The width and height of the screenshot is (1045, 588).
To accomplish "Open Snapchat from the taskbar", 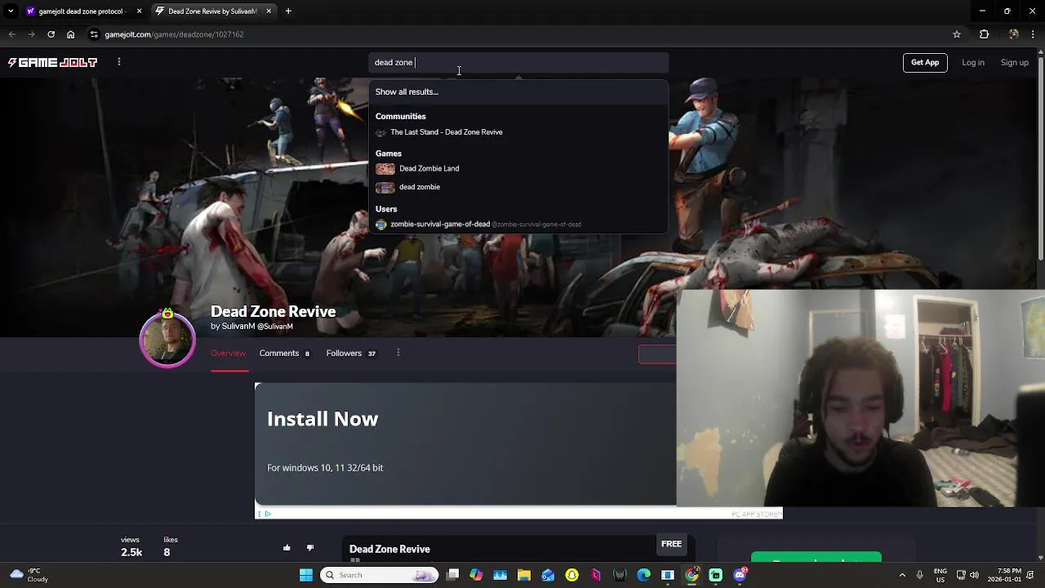I will (572, 575).
